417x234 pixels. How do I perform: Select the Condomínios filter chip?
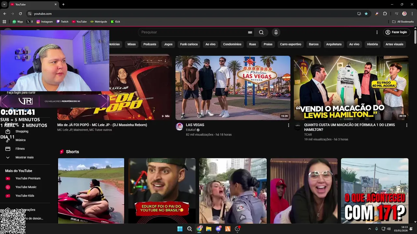click(232, 44)
